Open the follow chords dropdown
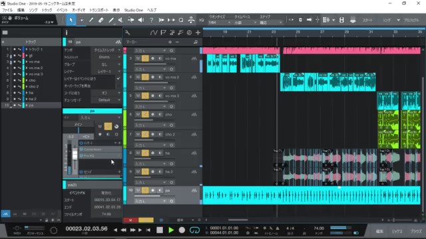426x239 pixels. [106, 93]
